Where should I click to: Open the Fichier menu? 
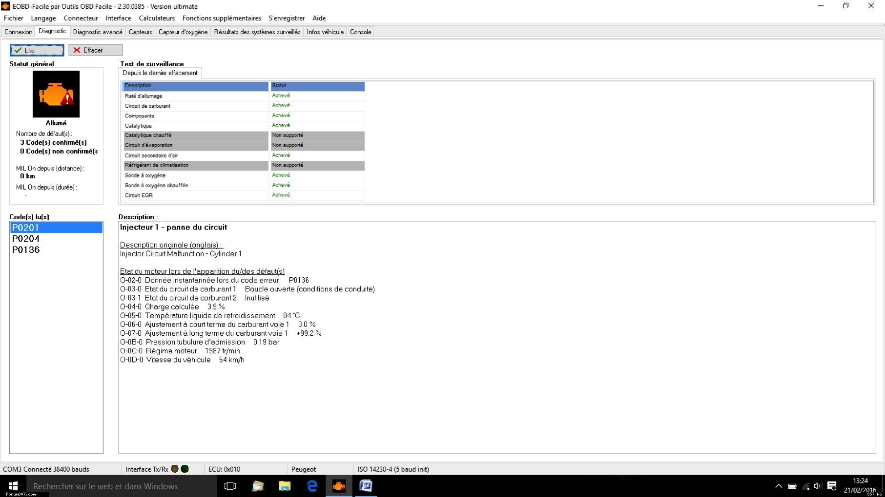click(x=14, y=18)
